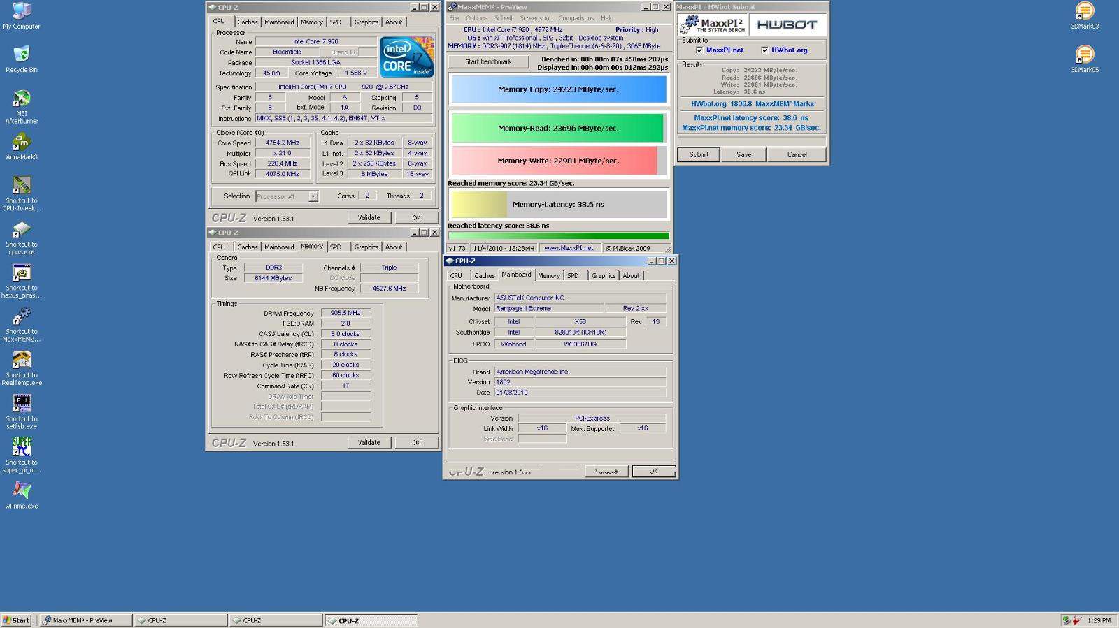Click the Rampage II Extreme model field
Image resolution: width=1119 pixels, height=628 pixels.
(x=549, y=309)
